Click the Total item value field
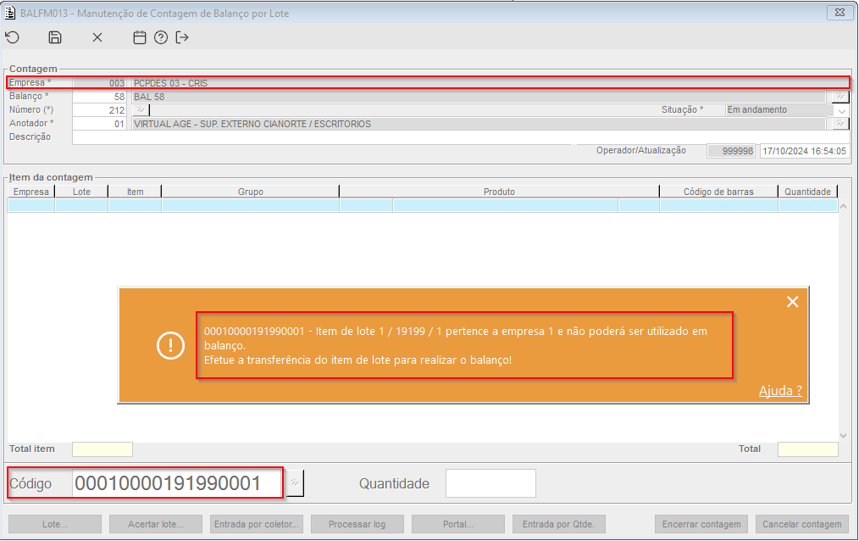This screenshot has width=859, height=541. 103,449
